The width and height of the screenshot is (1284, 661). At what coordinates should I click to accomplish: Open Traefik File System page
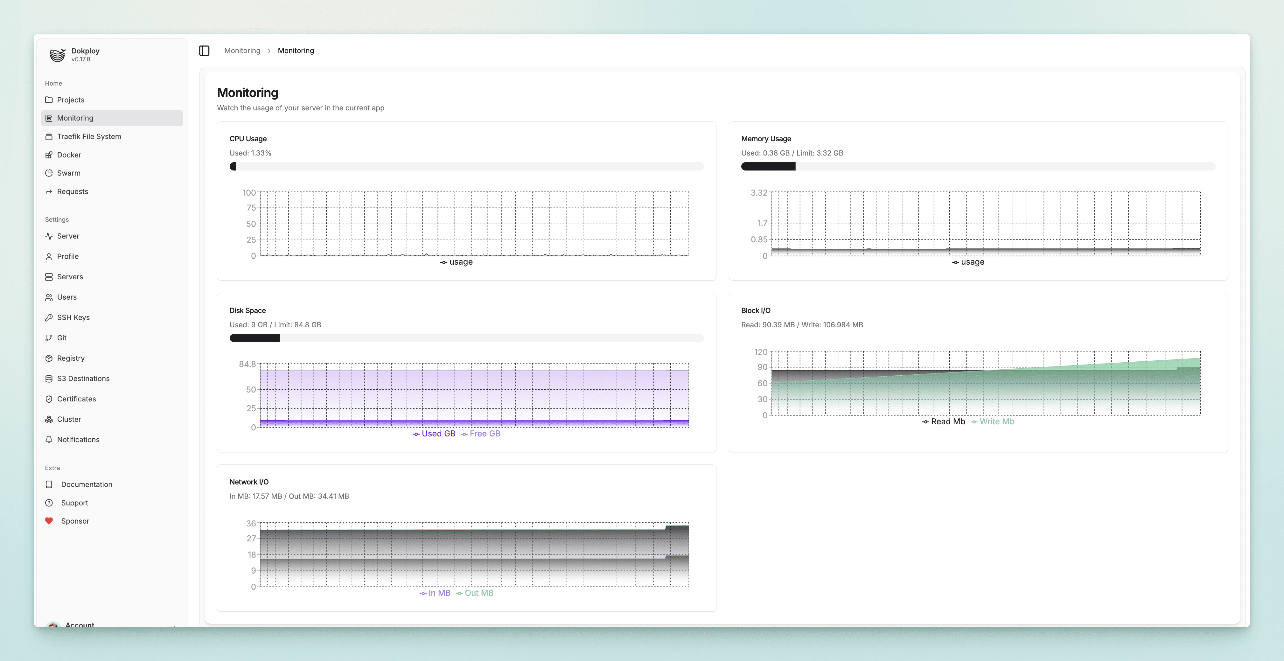click(89, 136)
